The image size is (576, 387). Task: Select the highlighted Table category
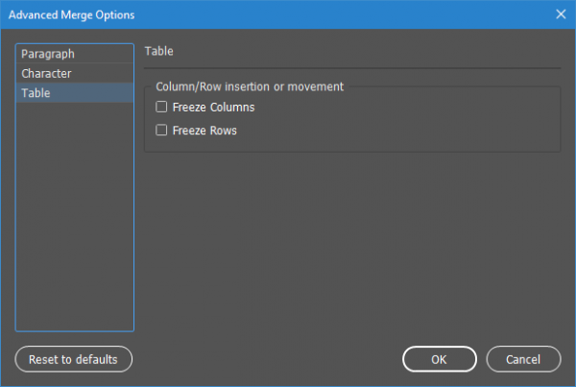coord(36,93)
